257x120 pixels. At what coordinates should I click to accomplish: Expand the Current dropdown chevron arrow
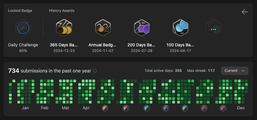tap(243, 71)
